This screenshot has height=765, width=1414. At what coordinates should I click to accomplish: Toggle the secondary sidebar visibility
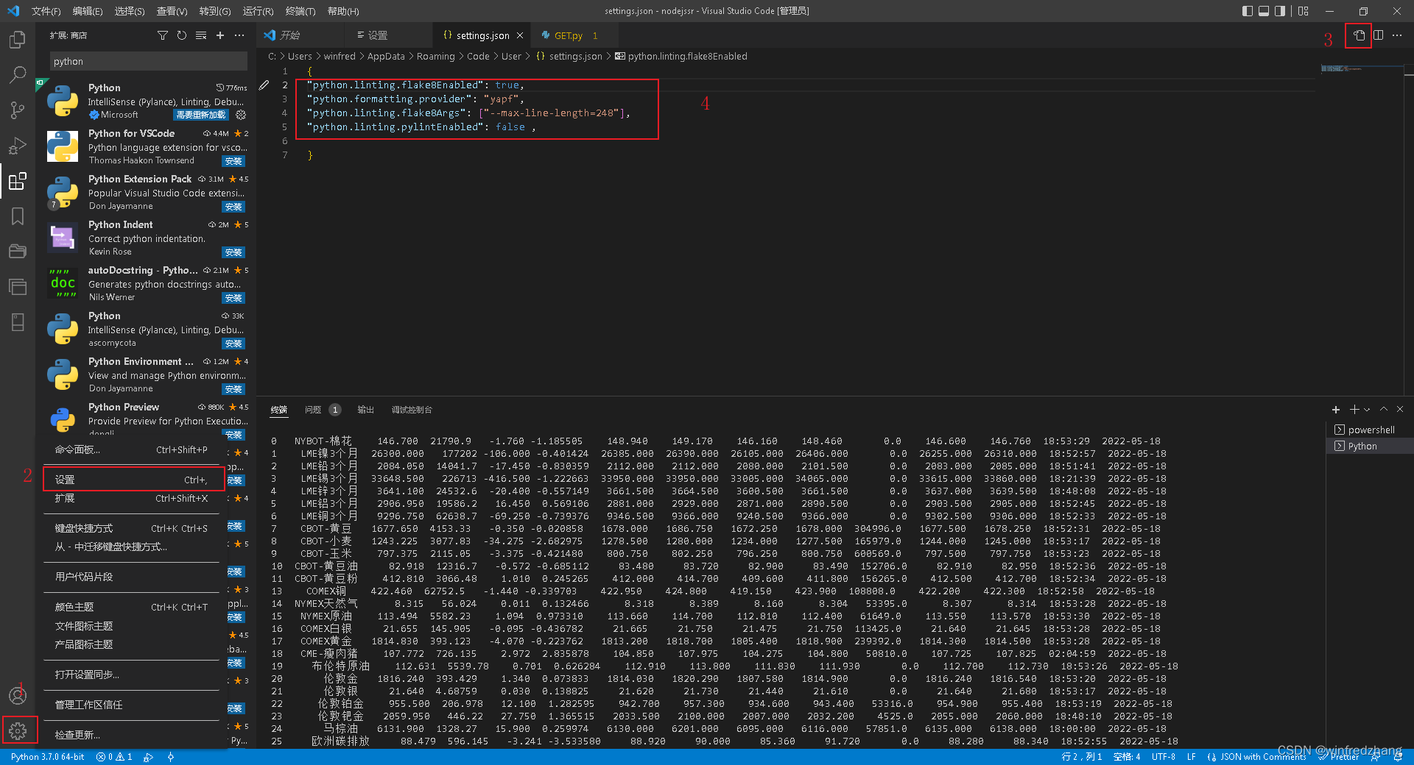tap(1280, 11)
